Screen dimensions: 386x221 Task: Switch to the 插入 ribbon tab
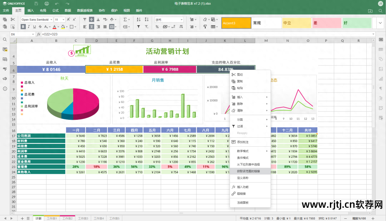30,10
